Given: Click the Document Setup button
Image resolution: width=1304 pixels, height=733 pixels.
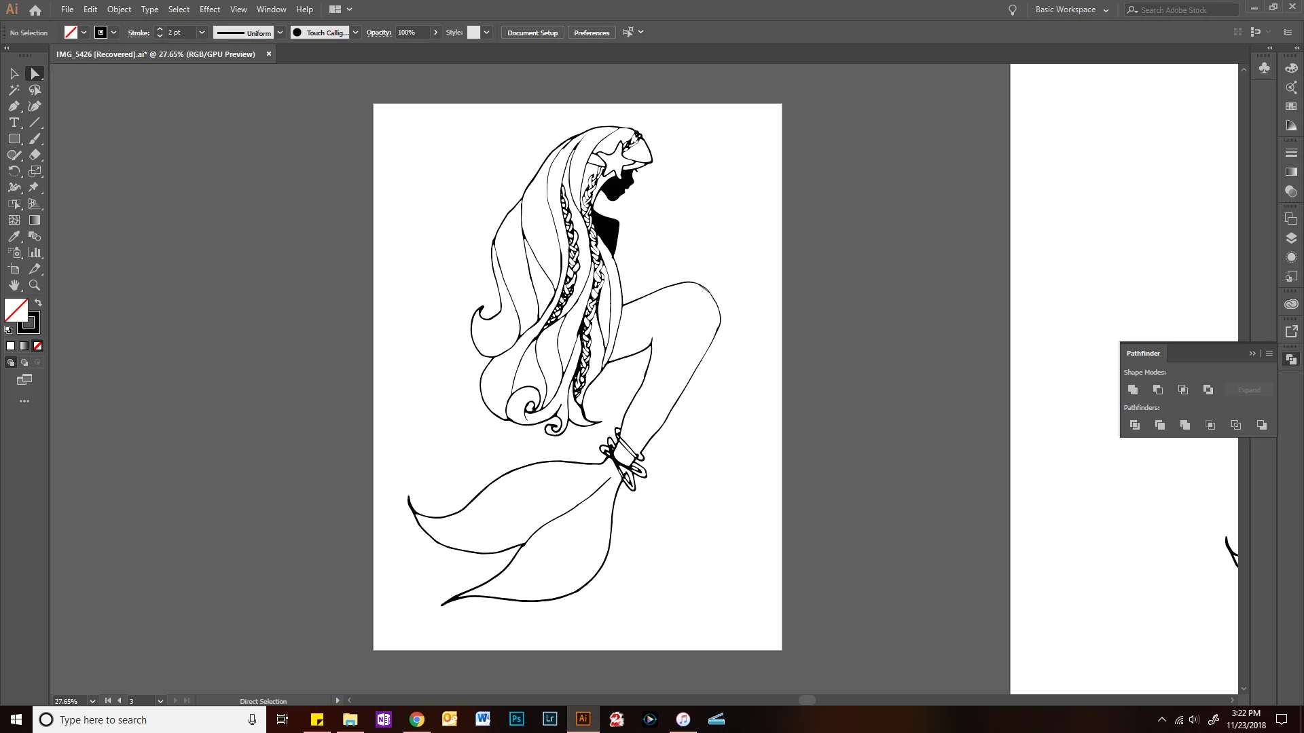Looking at the screenshot, I should (x=532, y=33).
